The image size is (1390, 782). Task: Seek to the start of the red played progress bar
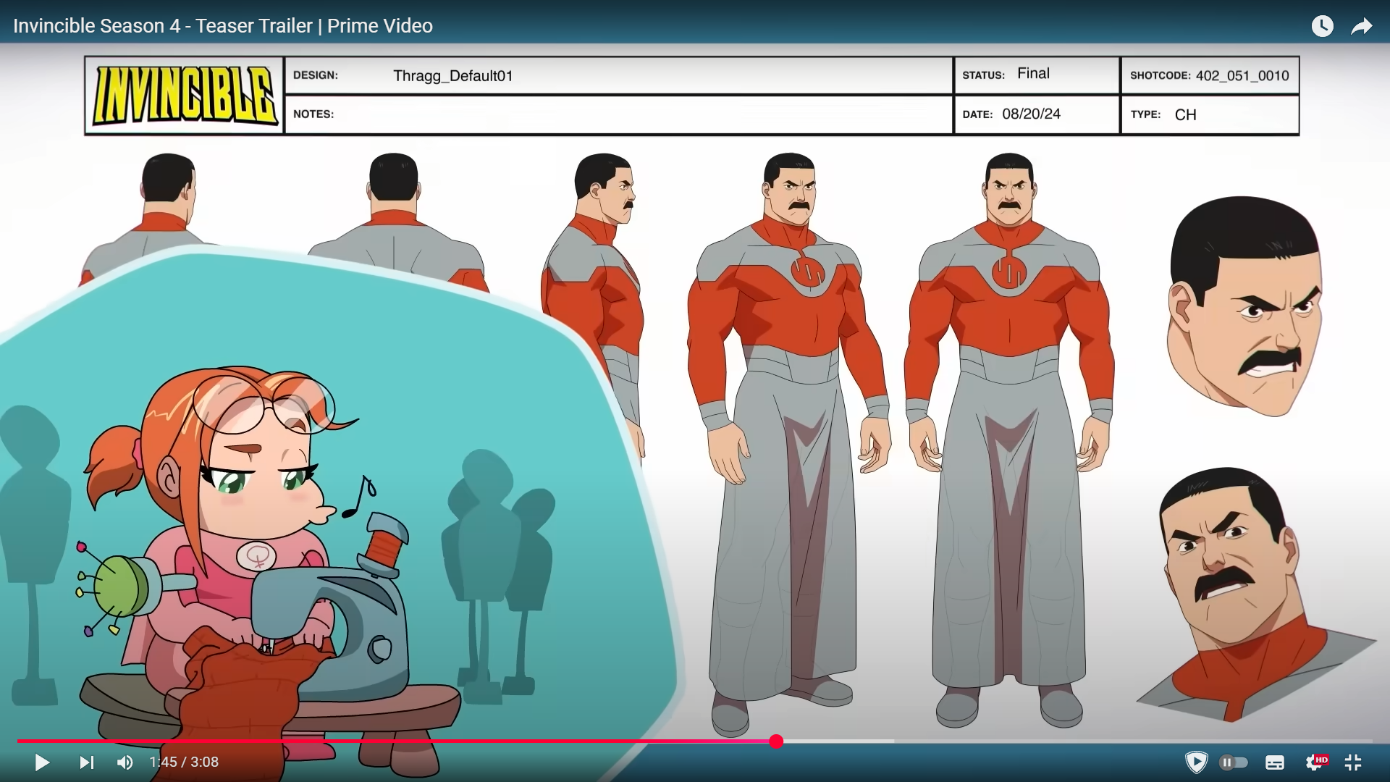(x=20, y=741)
